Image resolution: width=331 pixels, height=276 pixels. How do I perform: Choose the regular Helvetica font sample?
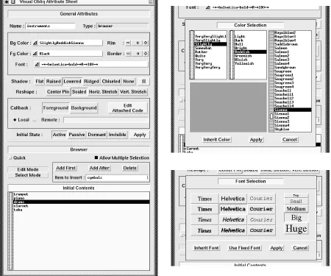(x=232, y=199)
